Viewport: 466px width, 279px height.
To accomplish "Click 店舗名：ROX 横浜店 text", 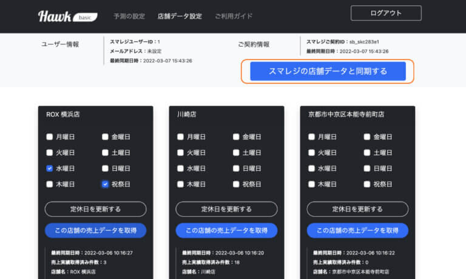I will (73, 272).
